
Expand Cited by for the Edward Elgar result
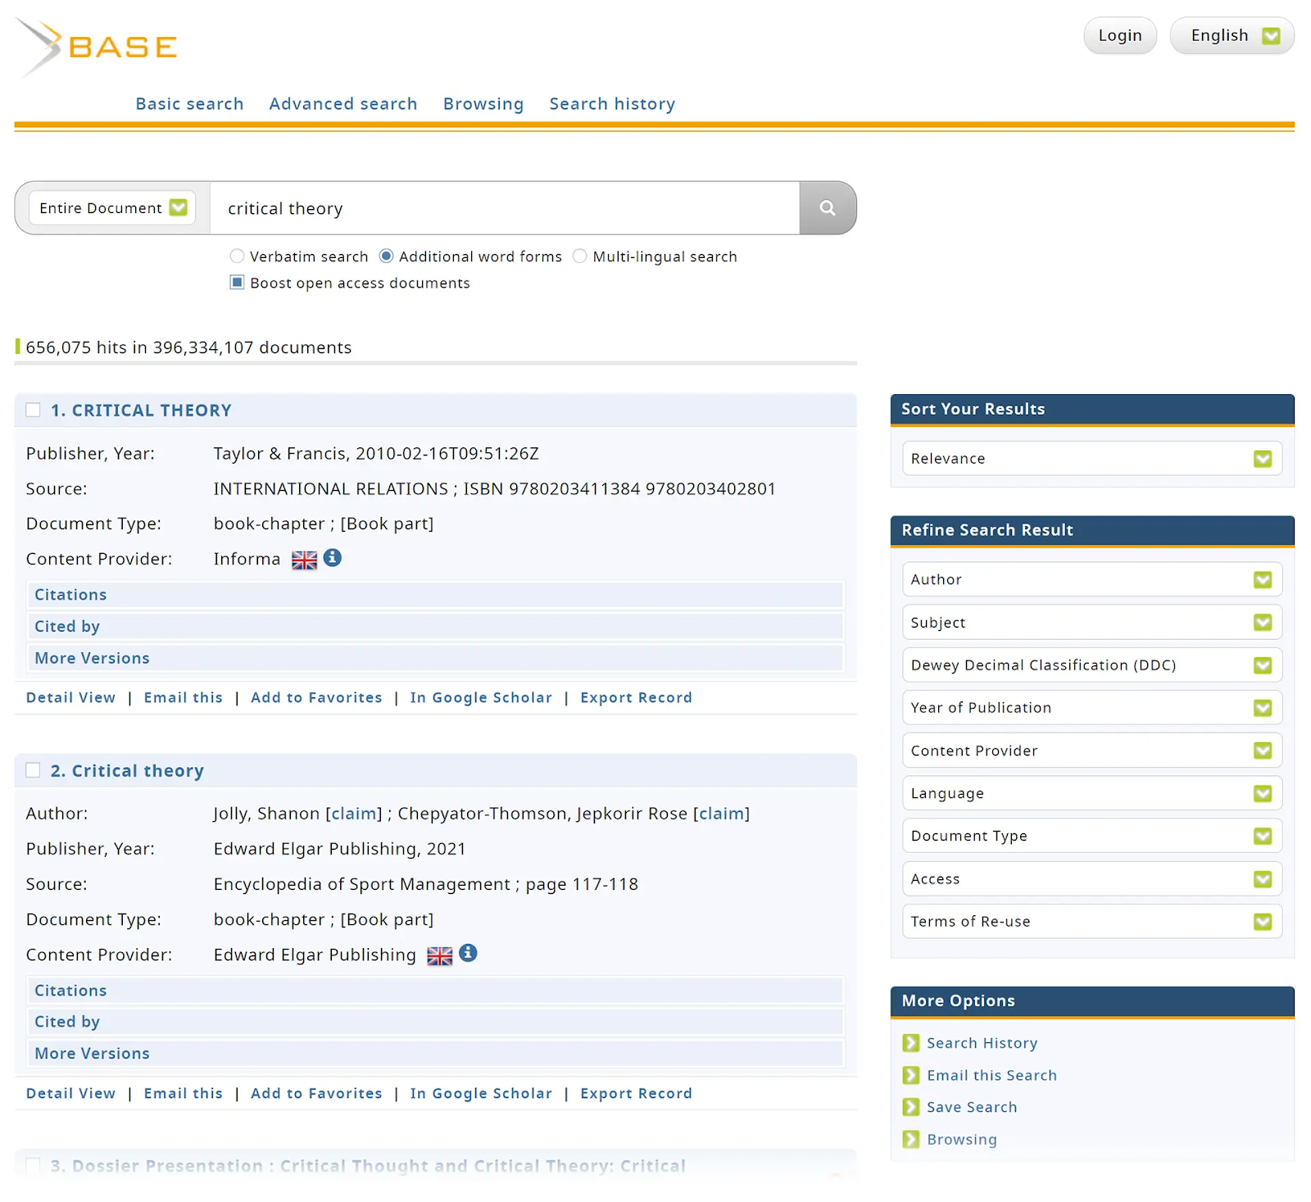point(436,1022)
